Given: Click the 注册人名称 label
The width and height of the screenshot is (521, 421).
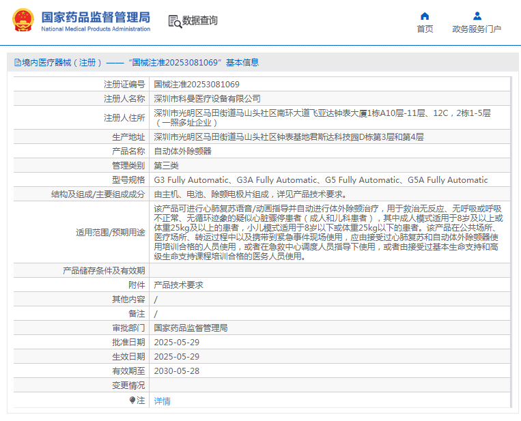Looking at the screenshot, I should tap(124, 99).
